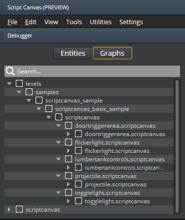Click the Search input field
The width and height of the screenshot is (185, 220).
92,71
